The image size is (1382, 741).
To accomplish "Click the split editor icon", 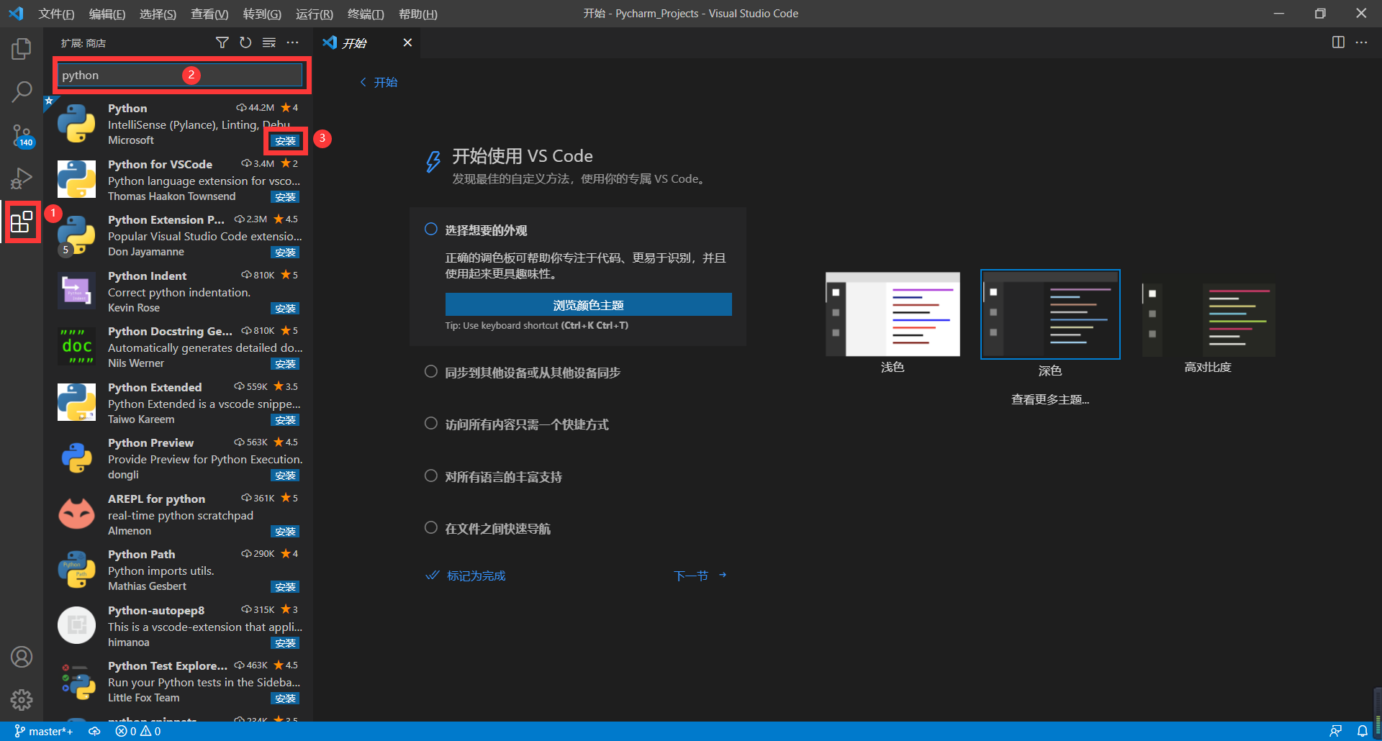I will (1338, 42).
